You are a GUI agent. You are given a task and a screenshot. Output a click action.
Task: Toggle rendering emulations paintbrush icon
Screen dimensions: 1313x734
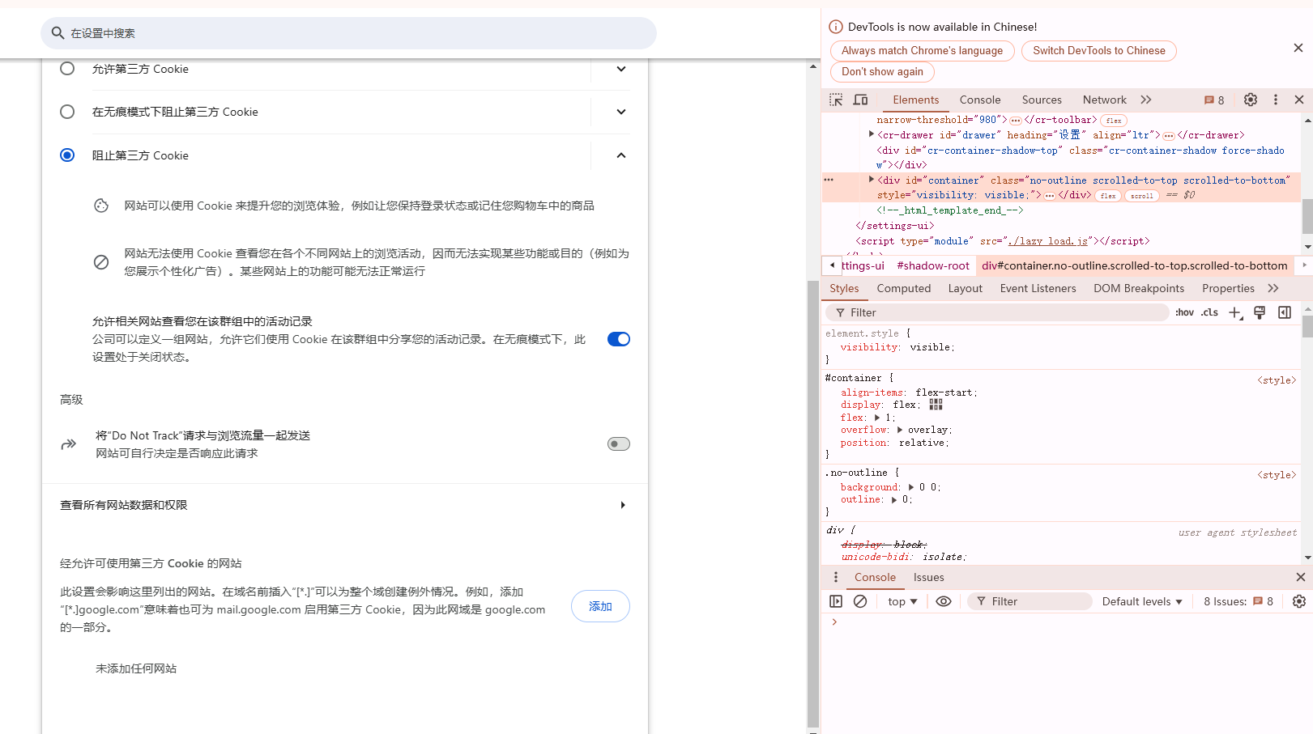tap(1260, 312)
